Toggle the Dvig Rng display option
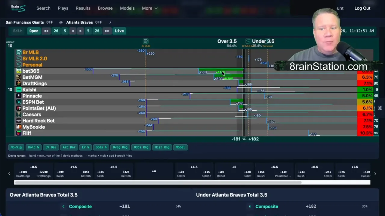 [x=120, y=147]
